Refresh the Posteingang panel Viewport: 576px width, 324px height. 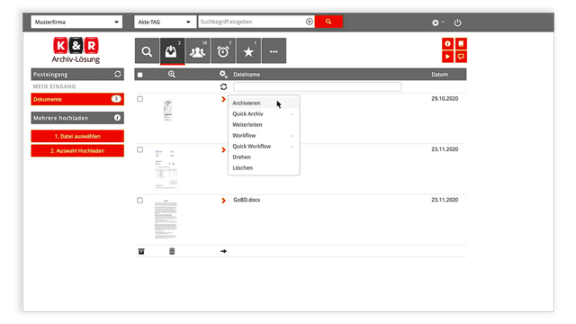[x=118, y=74]
